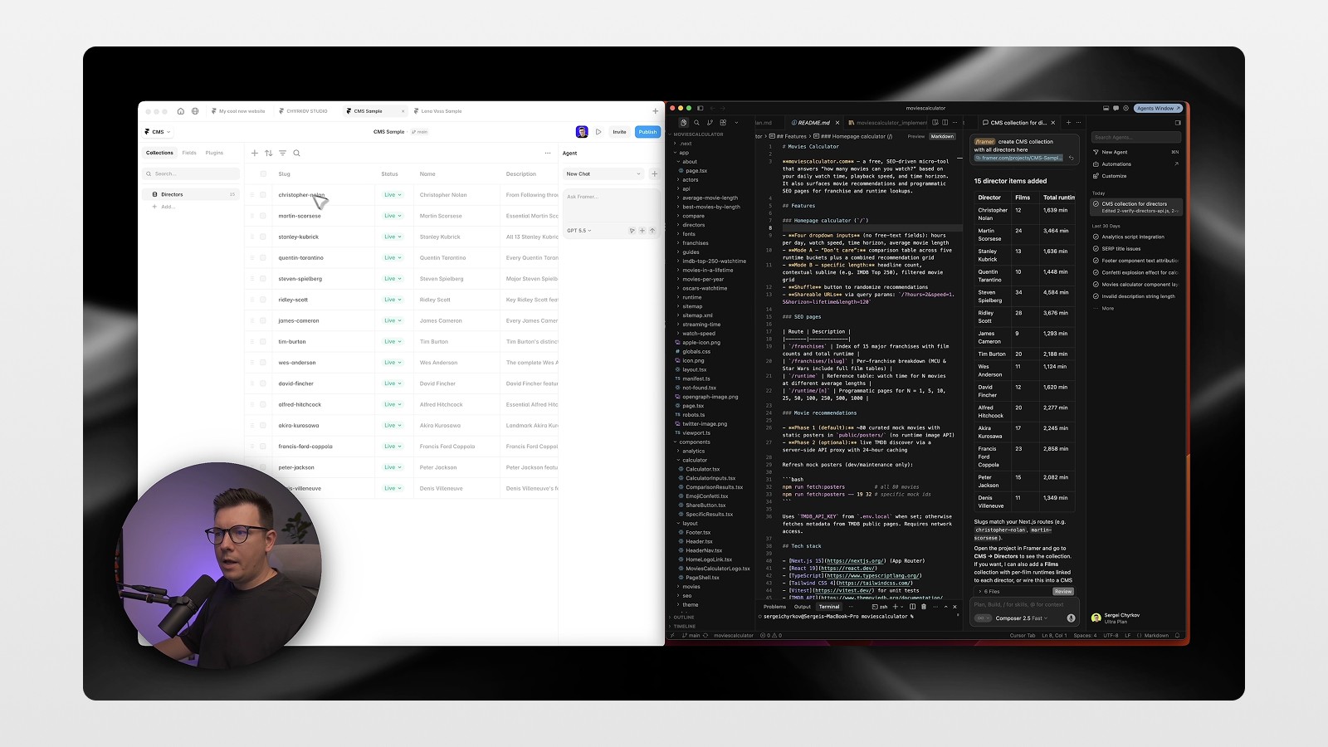Check the tim-burton row checkbox
Screen dimensions: 1328x747
point(263,342)
